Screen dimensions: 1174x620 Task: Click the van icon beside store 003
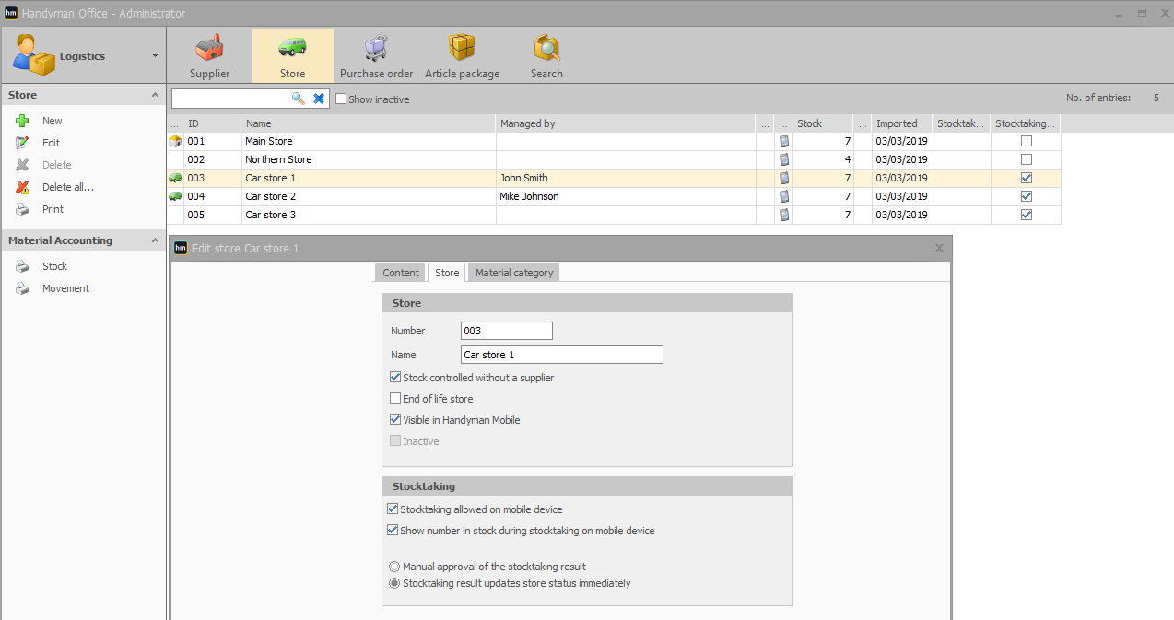175,178
